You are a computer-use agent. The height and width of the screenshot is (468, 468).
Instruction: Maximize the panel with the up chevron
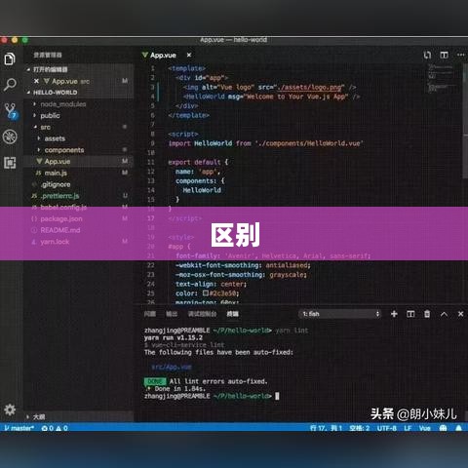click(x=444, y=314)
